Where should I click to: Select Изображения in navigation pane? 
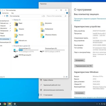point(4,31)
